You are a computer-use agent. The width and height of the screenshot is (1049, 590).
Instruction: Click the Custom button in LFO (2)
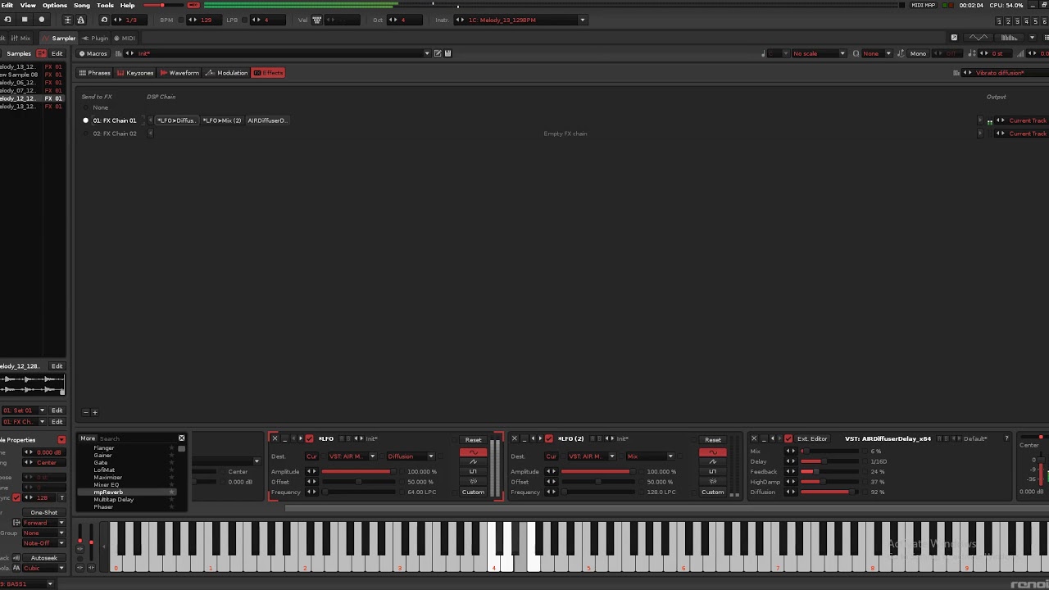pyautogui.click(x=712, y=492)
